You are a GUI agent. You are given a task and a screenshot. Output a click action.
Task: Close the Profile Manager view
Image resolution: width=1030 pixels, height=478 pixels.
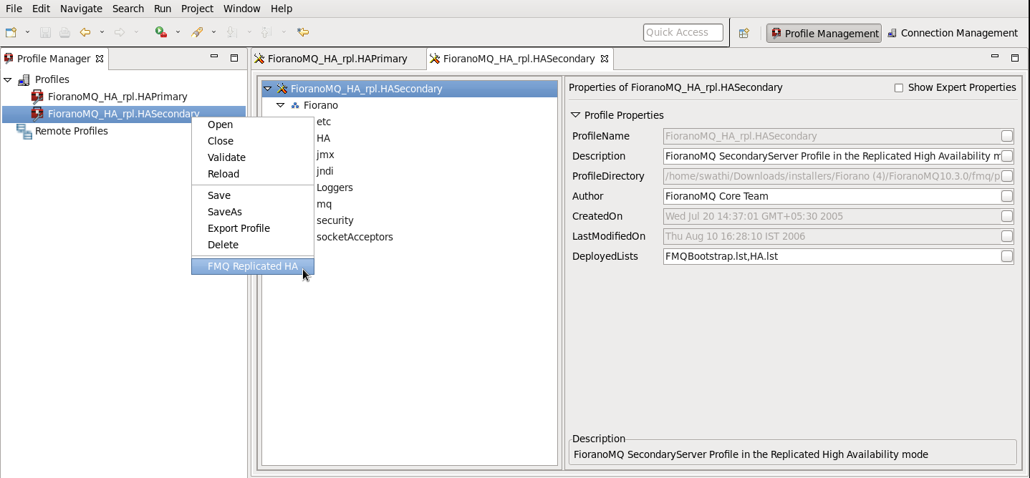pyautogui.click(x=100, y=59)
